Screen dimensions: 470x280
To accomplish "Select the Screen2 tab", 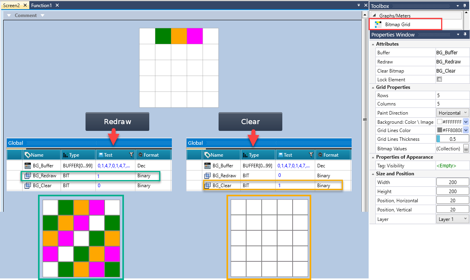I will (11, 5).
